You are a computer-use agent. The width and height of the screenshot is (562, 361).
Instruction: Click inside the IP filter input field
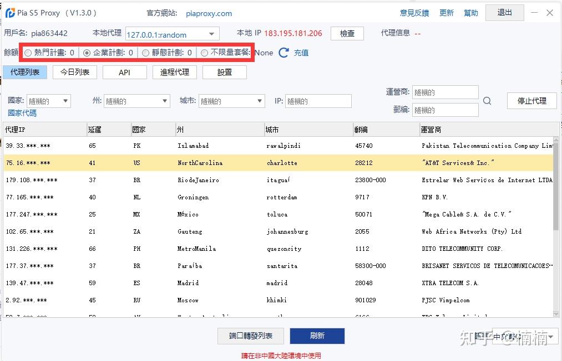click(x=318, y=101)
